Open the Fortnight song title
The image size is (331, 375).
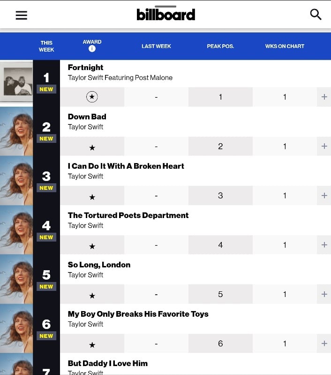tap(85, 68)
